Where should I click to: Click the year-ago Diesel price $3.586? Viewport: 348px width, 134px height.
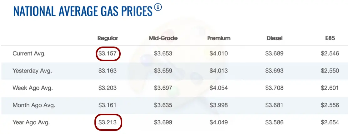[274, 122]
